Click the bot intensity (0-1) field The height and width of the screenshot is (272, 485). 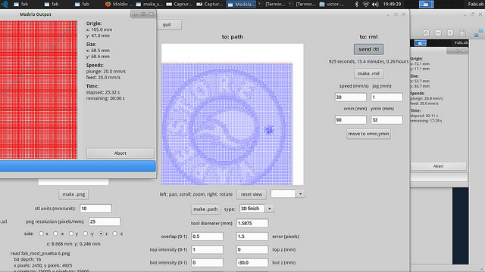click(x=207, y=262)
